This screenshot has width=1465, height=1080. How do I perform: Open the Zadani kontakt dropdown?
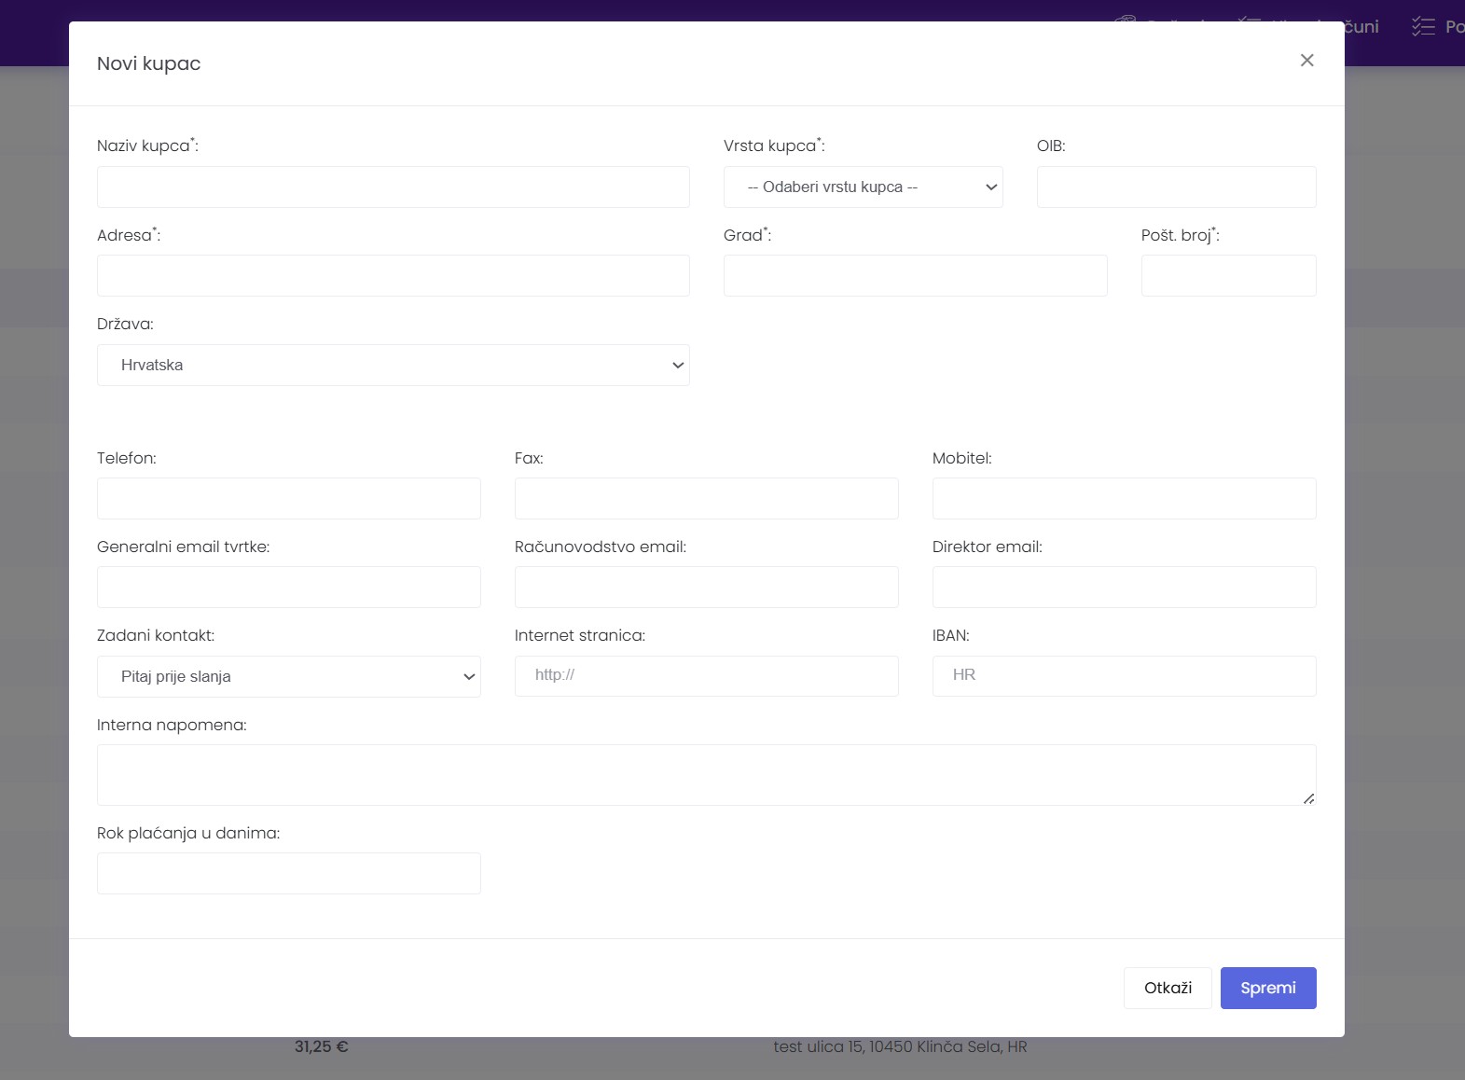[289, 676]
